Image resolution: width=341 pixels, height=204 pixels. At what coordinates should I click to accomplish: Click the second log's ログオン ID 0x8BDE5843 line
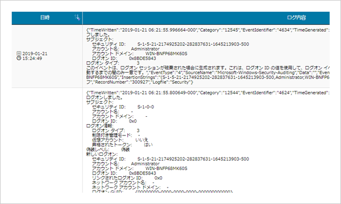pos(124,173)
